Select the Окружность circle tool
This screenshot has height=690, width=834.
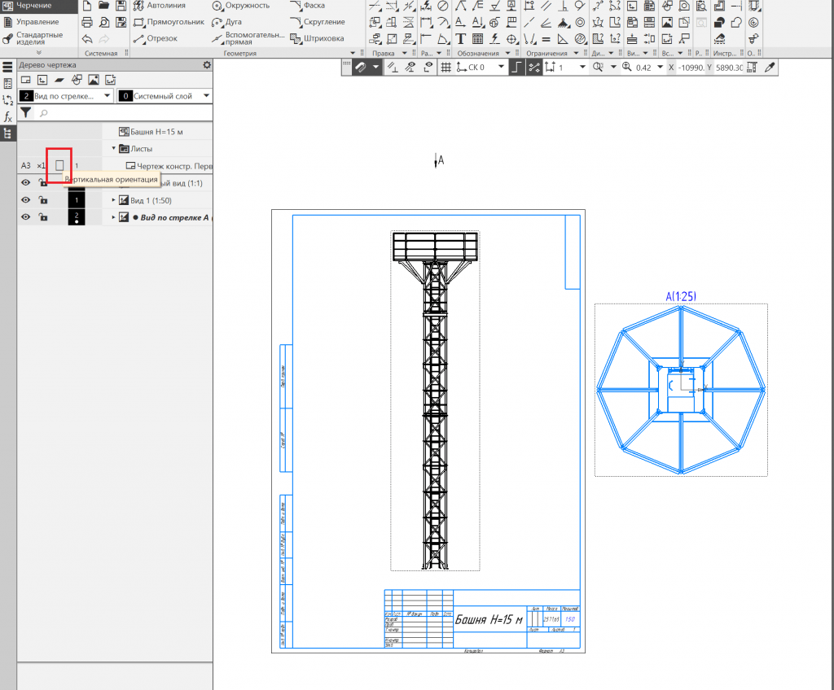point(240,6)
